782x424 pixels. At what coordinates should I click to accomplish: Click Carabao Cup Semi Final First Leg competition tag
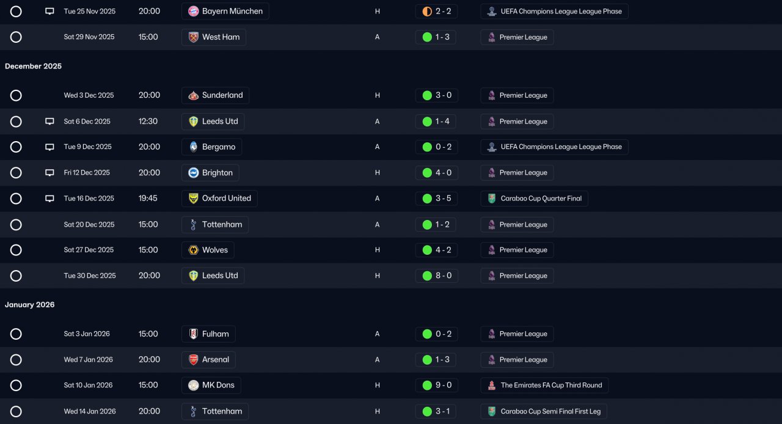(544, 411)
